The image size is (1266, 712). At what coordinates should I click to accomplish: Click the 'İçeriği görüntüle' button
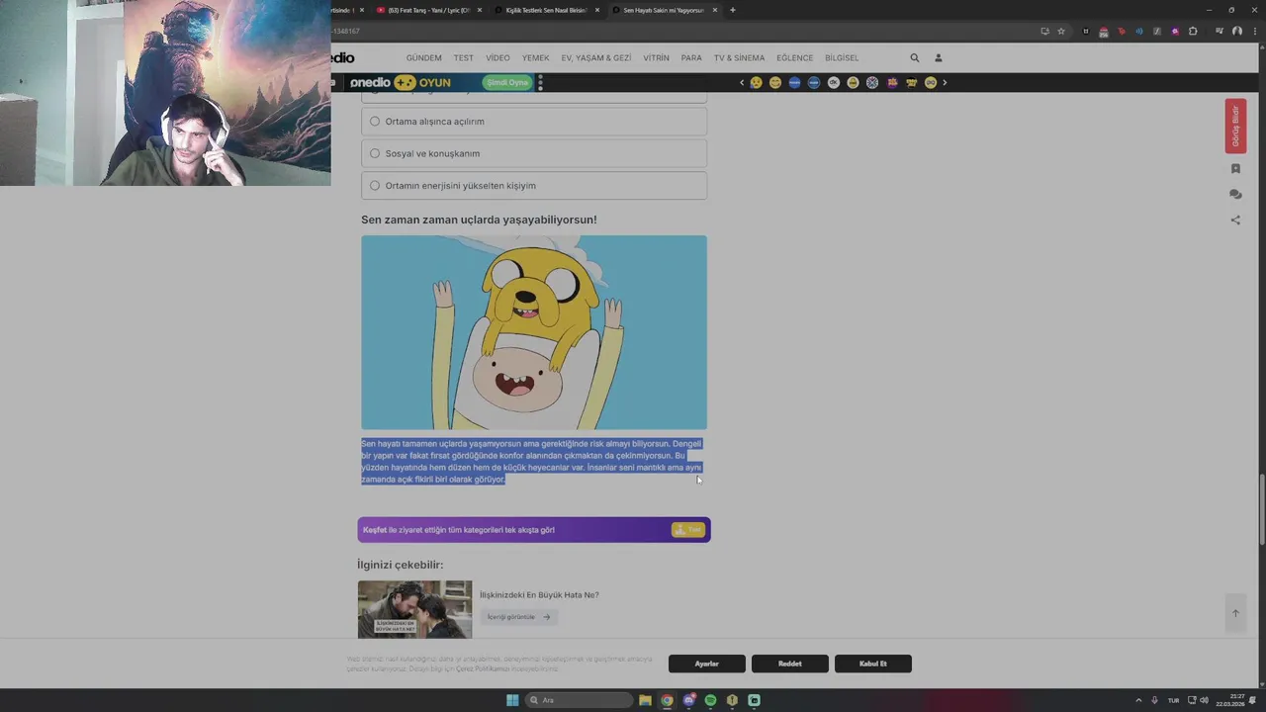[x=519, y=617]
